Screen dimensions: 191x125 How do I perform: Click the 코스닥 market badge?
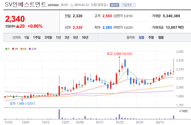[x=64, y=5]
